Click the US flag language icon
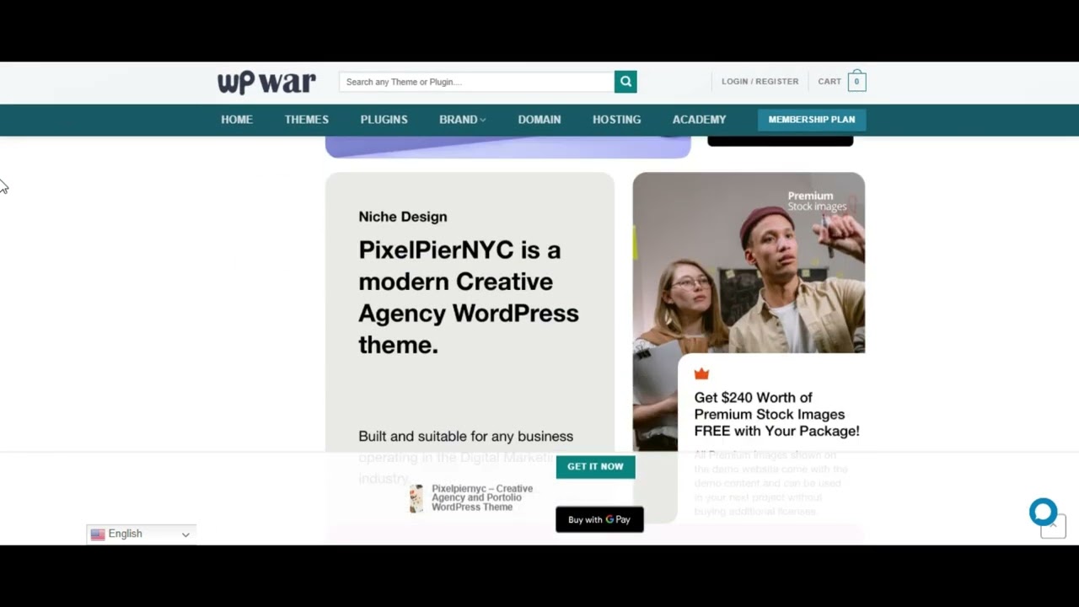1079x607 pixels. pyautogui.click(x=98, y=534)
